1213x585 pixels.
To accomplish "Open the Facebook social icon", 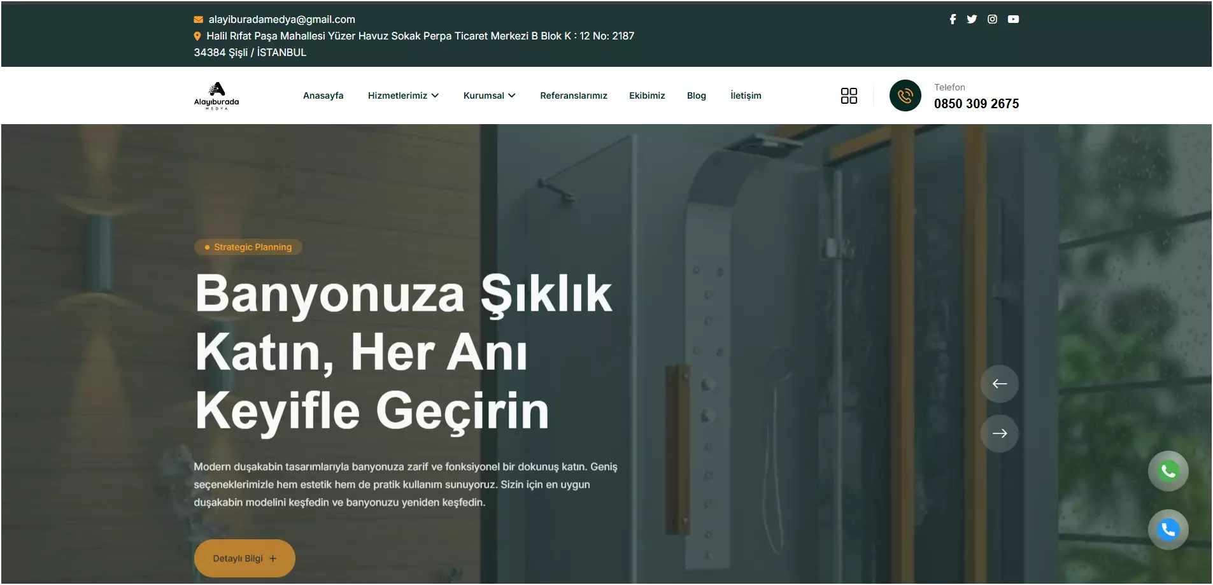I will pos(953,19).
